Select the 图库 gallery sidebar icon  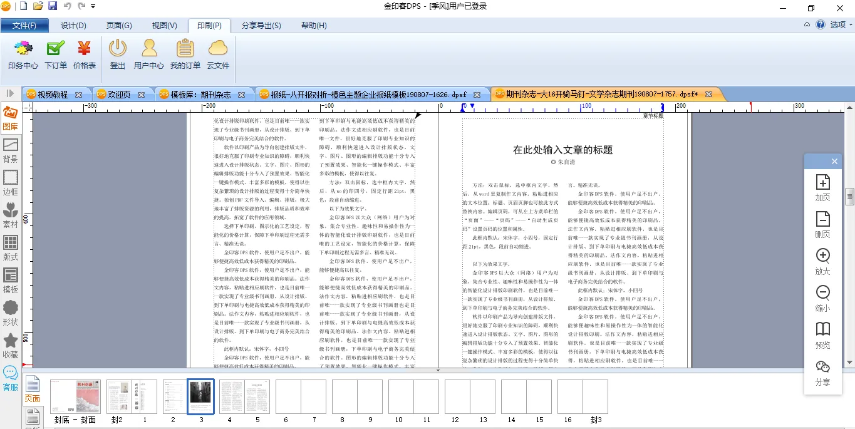pos(10,118)
